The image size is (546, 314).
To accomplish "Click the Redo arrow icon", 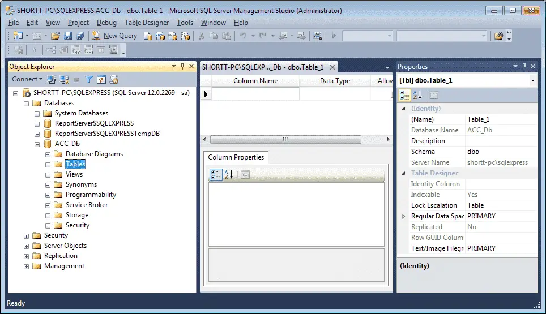I will tap(263, 36).
